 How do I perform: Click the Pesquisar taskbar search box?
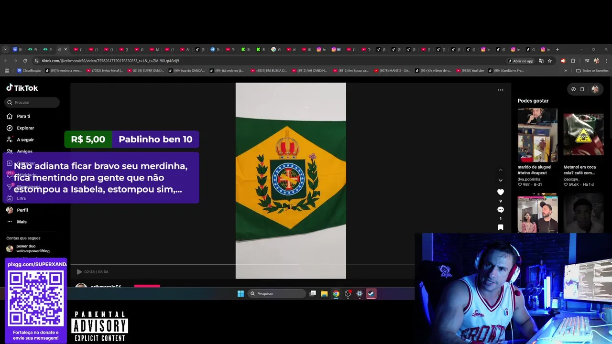(x=277, y=294)
